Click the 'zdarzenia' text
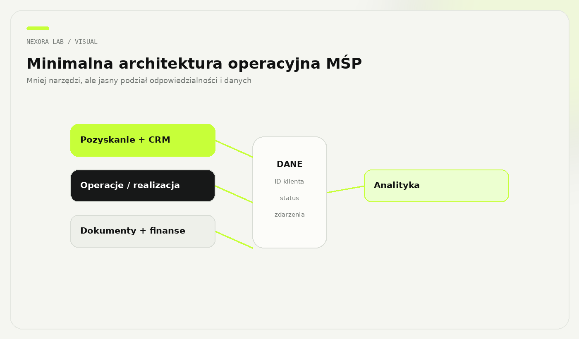This screenshot has width=579, height=339. (x=289, y=215)
